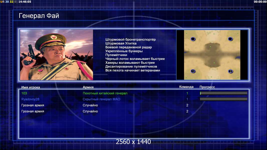Click army label Пехотный китайский генерал
The width and height of the screenshot is (267, 150).
click(105, 93)
